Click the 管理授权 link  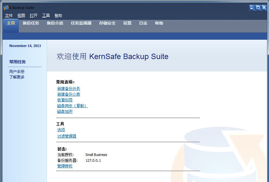click(x=65, y=166)
